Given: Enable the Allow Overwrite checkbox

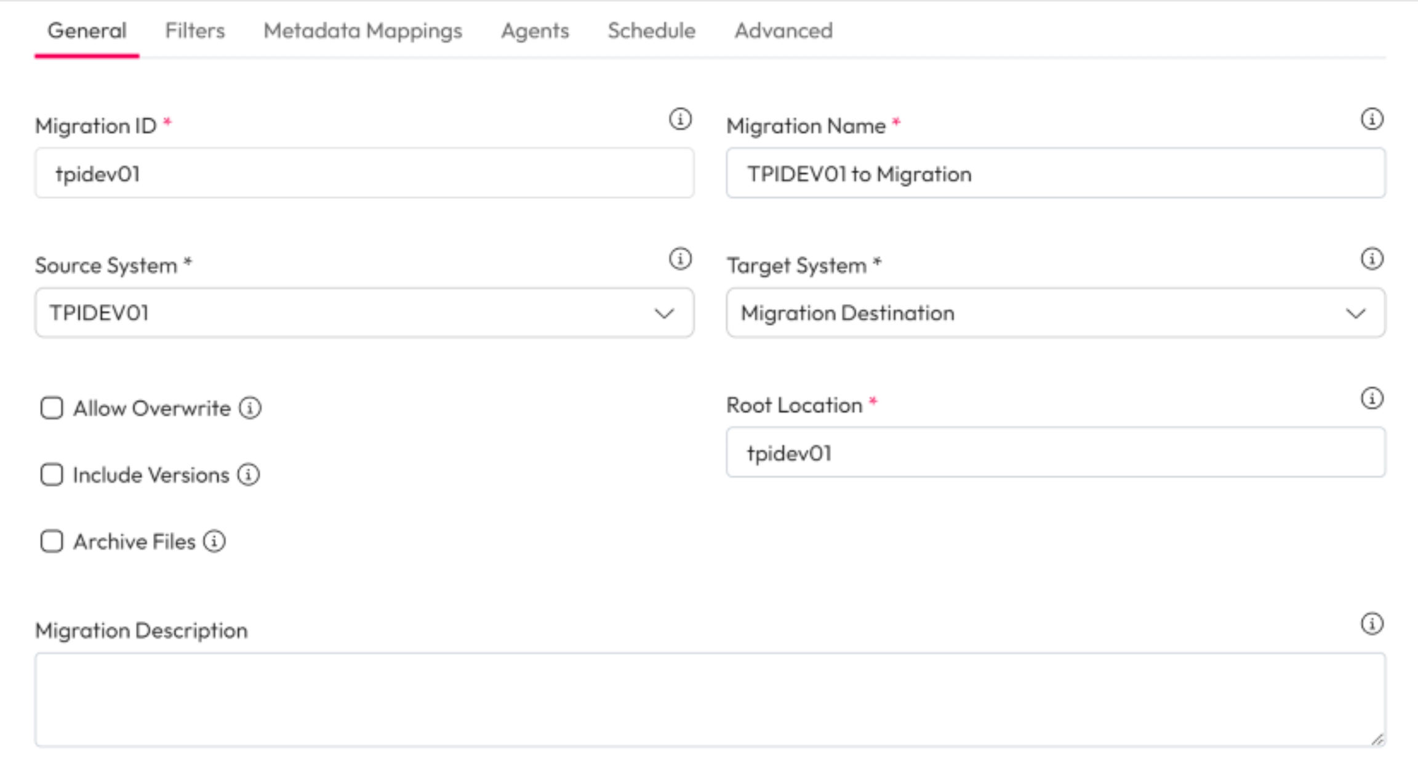Looking at the screenshot, I should point(52,408).
